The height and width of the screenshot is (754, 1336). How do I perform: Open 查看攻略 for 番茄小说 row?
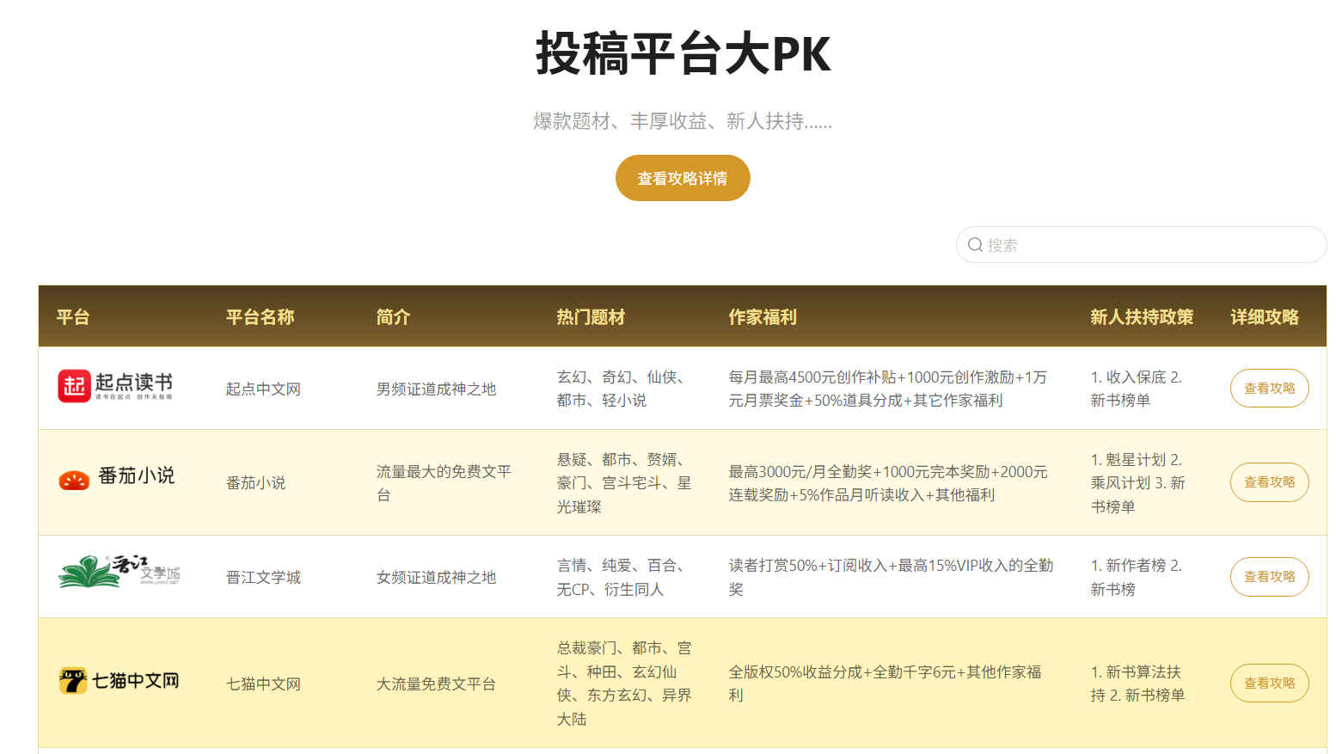click(1269, 482)
